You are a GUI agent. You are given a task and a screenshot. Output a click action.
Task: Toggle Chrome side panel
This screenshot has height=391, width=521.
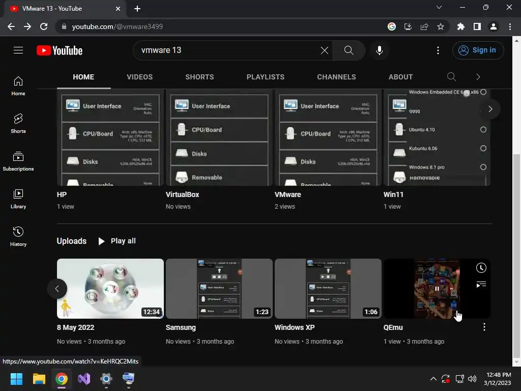477,26
